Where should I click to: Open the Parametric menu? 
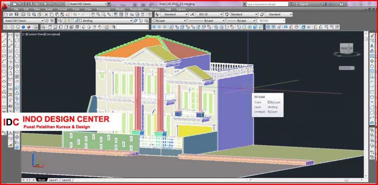pos(137,9)
